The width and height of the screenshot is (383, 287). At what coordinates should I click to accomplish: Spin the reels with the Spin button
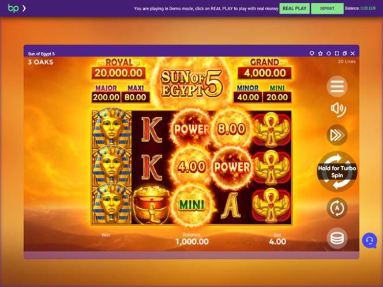(x=337, y=171)
